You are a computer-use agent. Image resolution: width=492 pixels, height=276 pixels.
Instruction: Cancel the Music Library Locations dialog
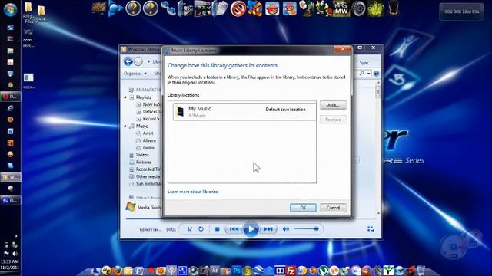(x=333, y=208)
